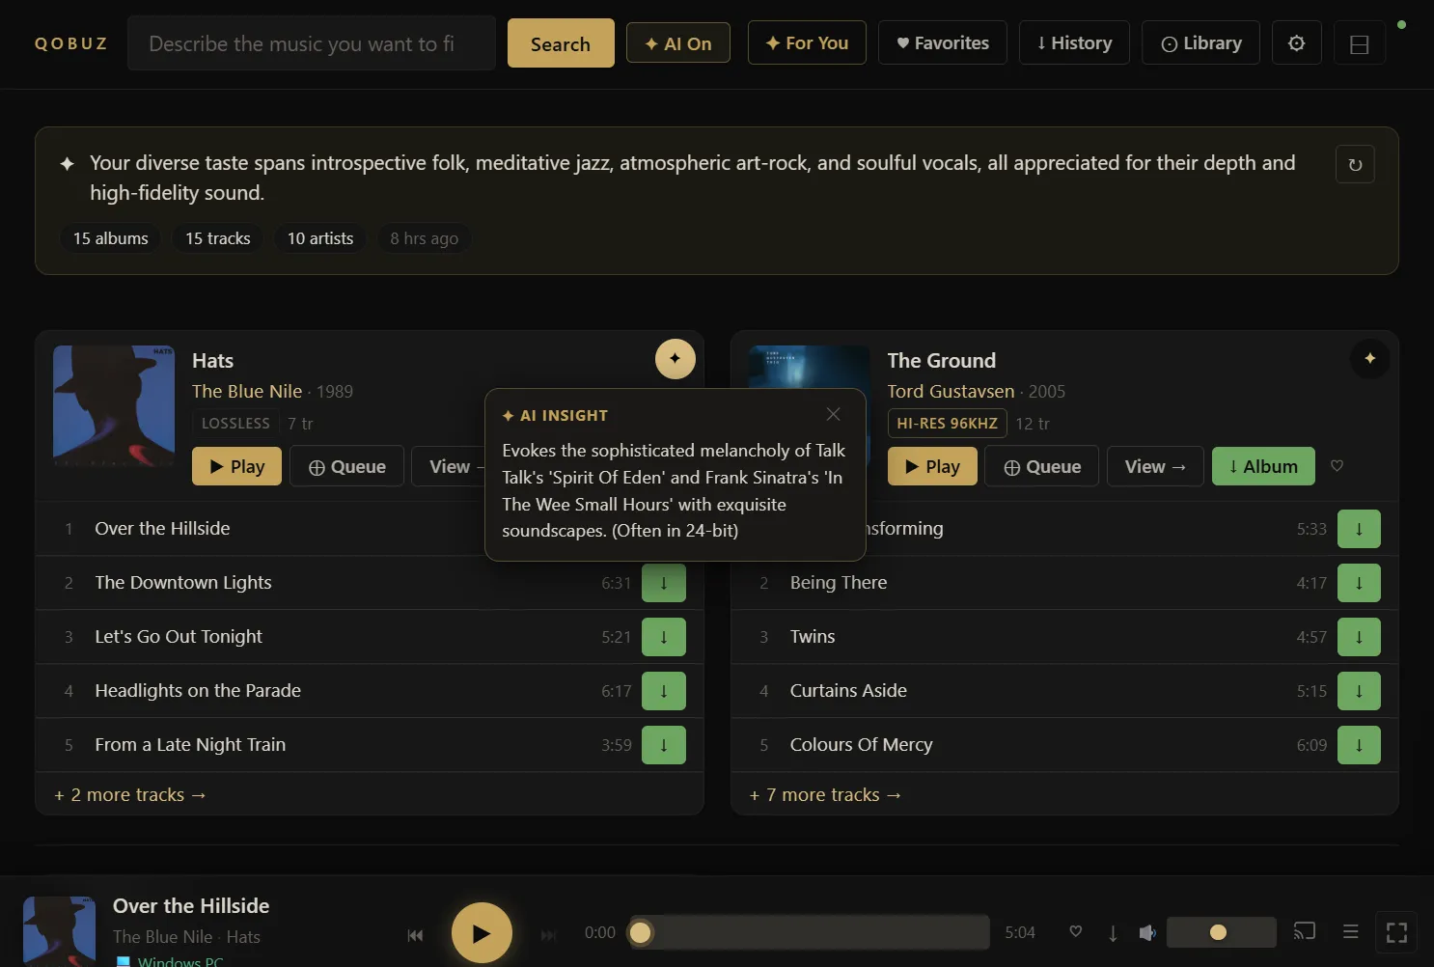Click the playback progress bar handle

[x=640, y=932]
